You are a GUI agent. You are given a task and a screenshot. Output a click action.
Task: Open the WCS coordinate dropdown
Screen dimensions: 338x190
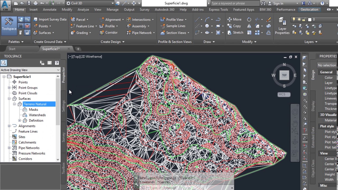(x=284, y=94)
